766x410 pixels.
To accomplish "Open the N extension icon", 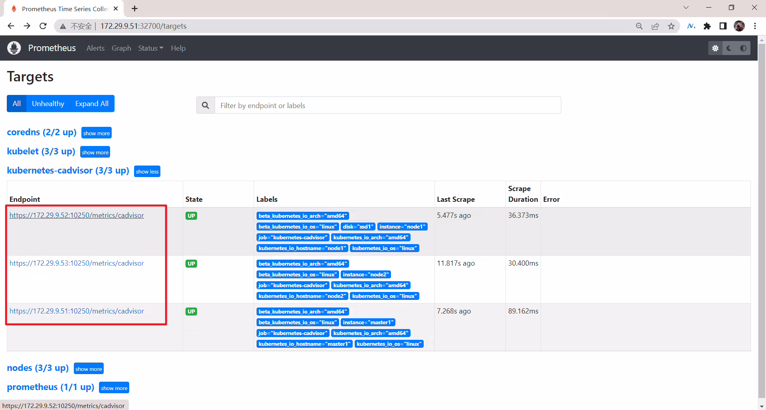I will 691,26.
